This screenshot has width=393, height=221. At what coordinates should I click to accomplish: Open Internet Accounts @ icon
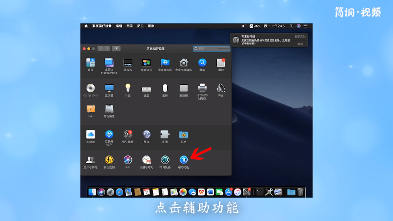109,134
